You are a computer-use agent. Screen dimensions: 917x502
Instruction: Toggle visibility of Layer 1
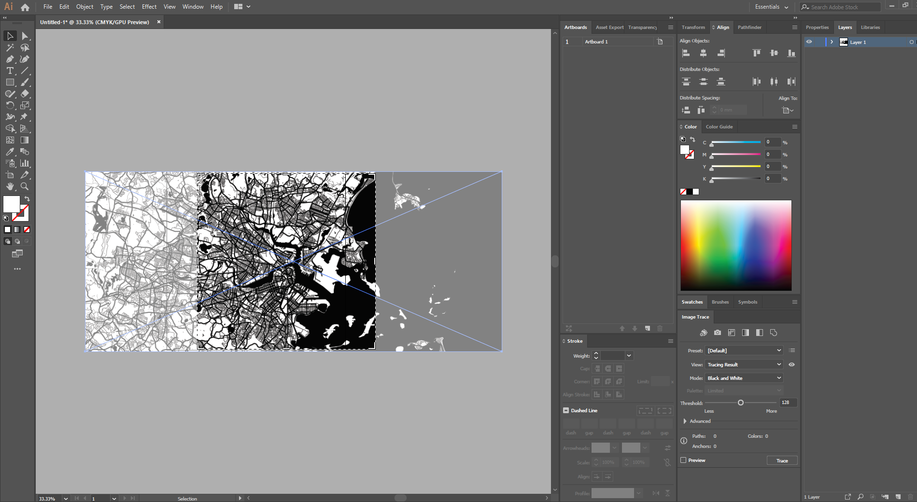point(809,42)
